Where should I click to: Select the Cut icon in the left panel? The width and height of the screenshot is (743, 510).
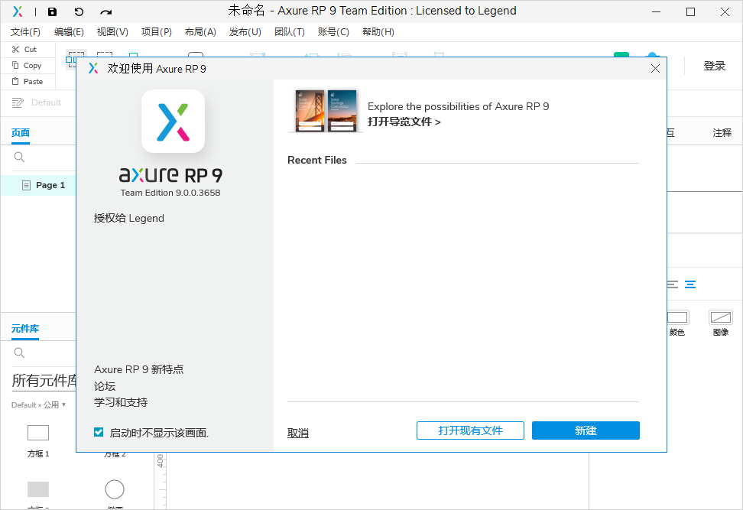click(17, 49)
